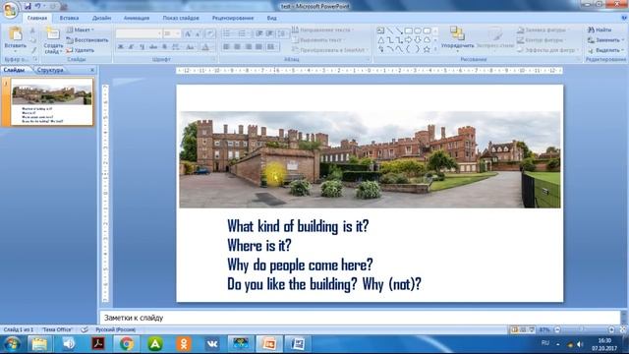The height and width of the screenshot is (354, 629).
Task: Click Выделить (Select) in editing group
Action: [x=605, y=50]
